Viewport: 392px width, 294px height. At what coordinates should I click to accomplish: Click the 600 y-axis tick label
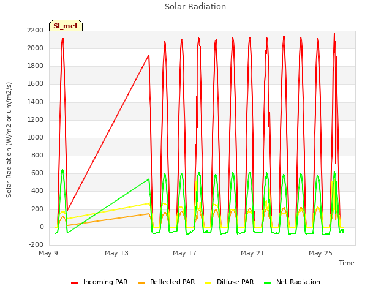pos(37,173)
